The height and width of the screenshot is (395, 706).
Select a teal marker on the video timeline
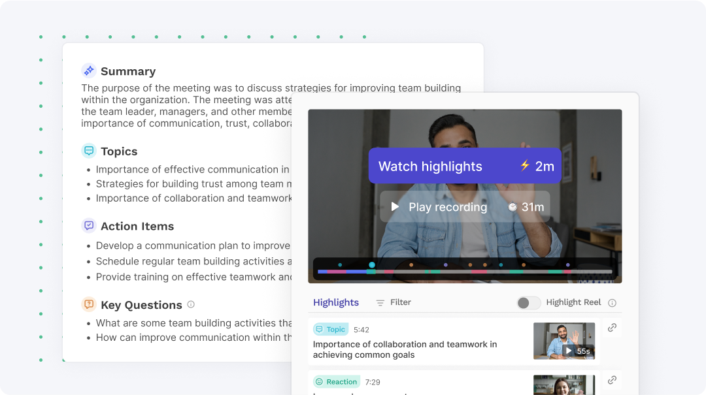point(371,265)
